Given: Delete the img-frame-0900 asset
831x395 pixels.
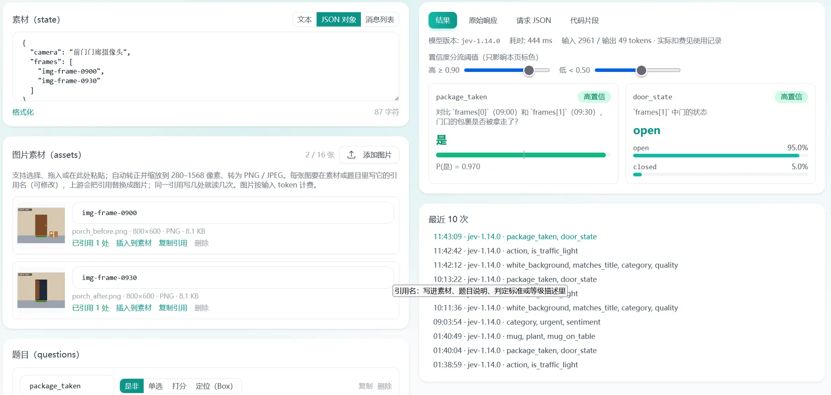Looking at the screenshot, I should pyautogui.click(x=201, y=243).
